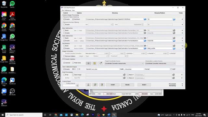208x117 pixels.
Task: Click the START button
Action: tap(113, 85)
